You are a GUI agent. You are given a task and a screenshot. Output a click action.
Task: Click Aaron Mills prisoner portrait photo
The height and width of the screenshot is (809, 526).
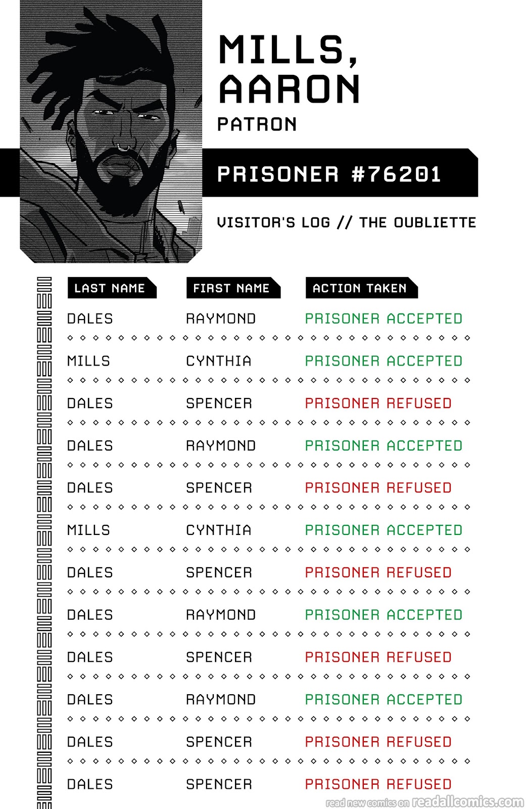click(111, 131)
